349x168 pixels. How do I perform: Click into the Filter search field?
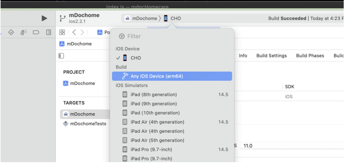(172, 36)
